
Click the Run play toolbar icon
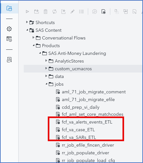(x=27, y=12)
